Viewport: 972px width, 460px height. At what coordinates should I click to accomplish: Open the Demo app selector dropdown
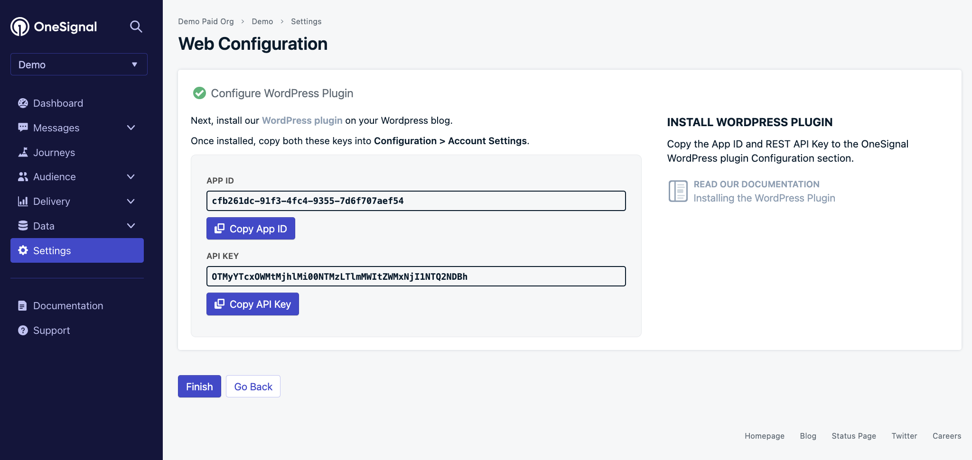tap(79, 64)
